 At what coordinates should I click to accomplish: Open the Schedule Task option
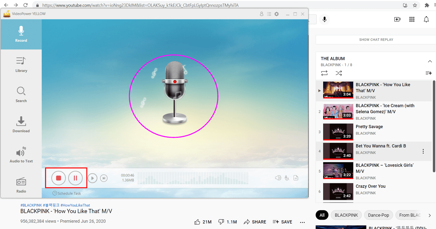coord(67,193)
